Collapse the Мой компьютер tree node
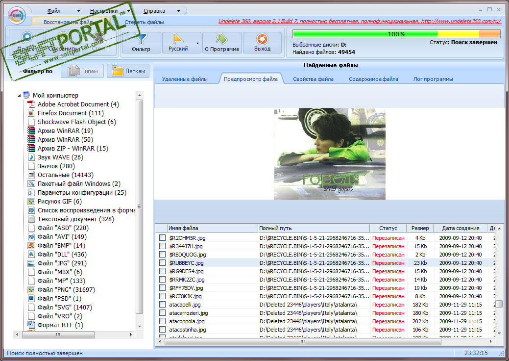The image size is (509, 361). click(x=19, y=96)
